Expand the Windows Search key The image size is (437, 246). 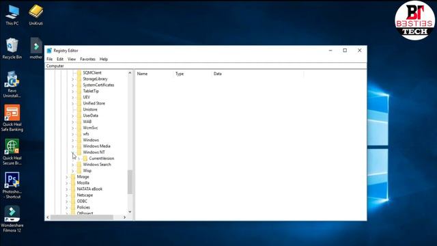click(x=73, y=165)
